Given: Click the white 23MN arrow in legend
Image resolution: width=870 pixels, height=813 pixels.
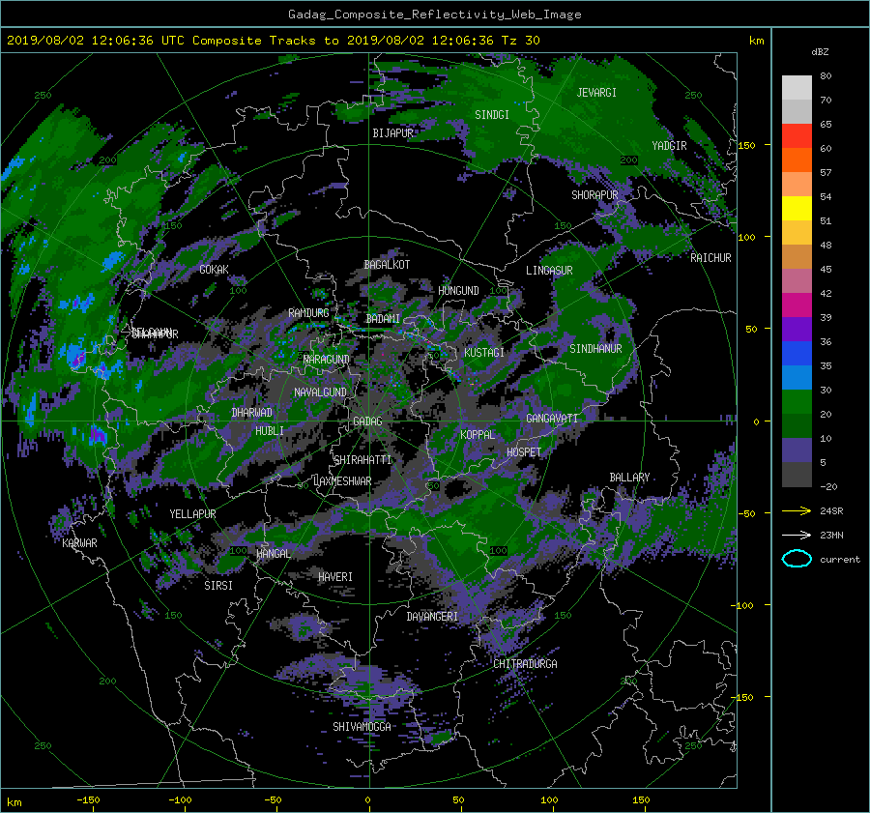Looking at the screenshot, I should pos(797,535).
